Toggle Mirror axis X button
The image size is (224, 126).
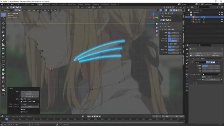click(x=205, y=66)
